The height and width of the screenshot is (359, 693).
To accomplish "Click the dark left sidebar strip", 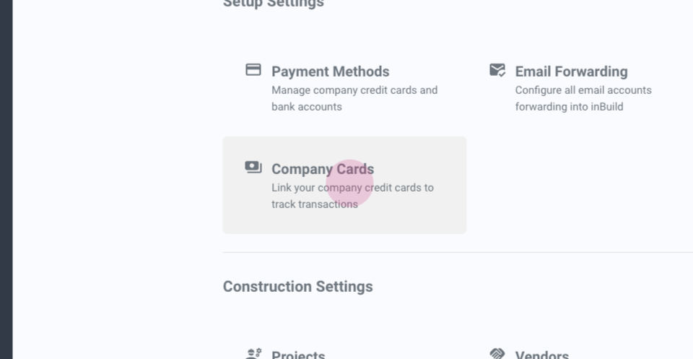I will coord(6,179).
